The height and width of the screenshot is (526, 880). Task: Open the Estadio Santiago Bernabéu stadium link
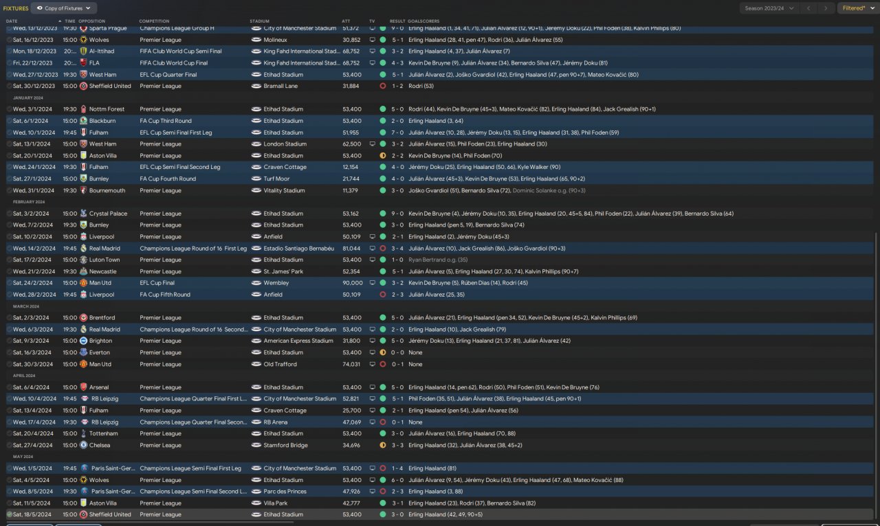coord(298,249)
